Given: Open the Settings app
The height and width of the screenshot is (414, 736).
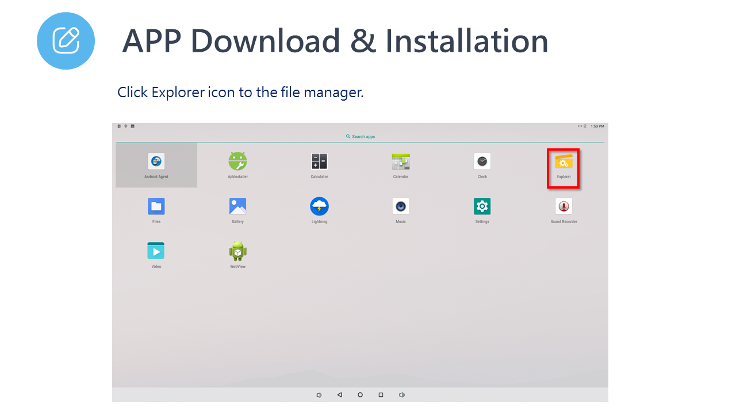Looking at the screenshot, I should coord(482,206).
